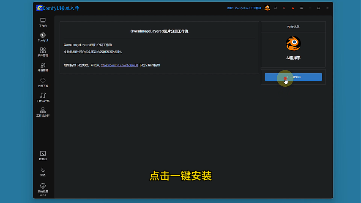Viewport: 361px width, 203px height.
Task: Click the orange mascot icon in title bar
Action: pyautogui.click(x=267, y=8)
